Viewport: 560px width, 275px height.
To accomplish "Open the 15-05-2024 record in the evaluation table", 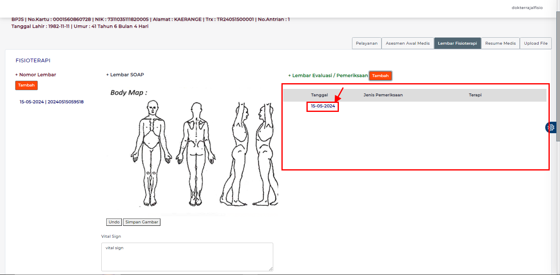I will pos(322,106).
